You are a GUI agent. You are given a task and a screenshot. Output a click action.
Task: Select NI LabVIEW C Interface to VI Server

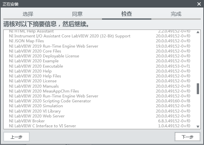(x=42, y=126)
